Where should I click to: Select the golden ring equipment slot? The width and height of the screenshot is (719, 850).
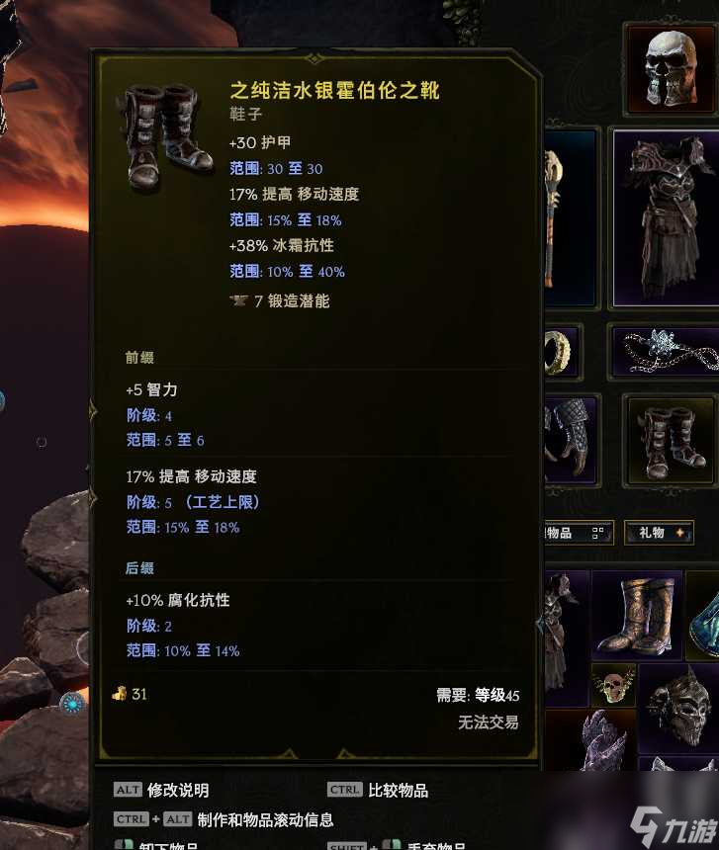coord(561,351)
